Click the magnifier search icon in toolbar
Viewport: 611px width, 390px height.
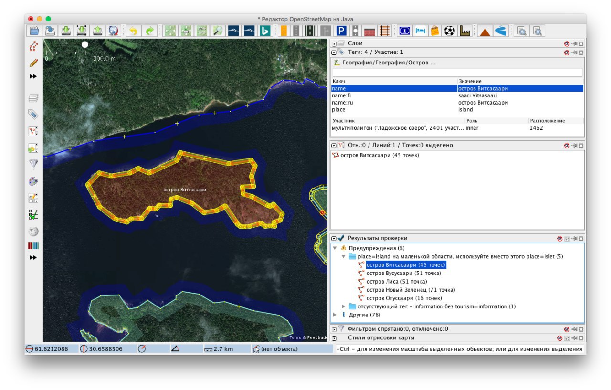coord(218,31)
